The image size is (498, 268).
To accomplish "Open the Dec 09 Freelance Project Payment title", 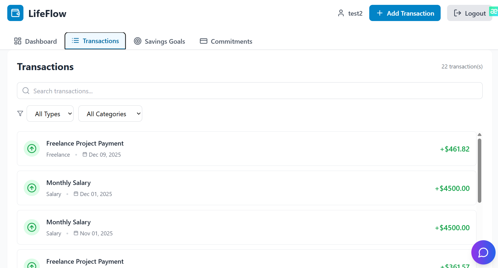I will tap(85, 143).
